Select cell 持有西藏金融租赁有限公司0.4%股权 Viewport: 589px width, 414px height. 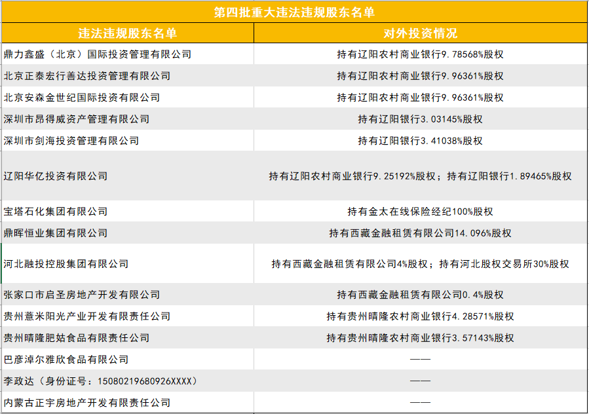pos(421,295)
